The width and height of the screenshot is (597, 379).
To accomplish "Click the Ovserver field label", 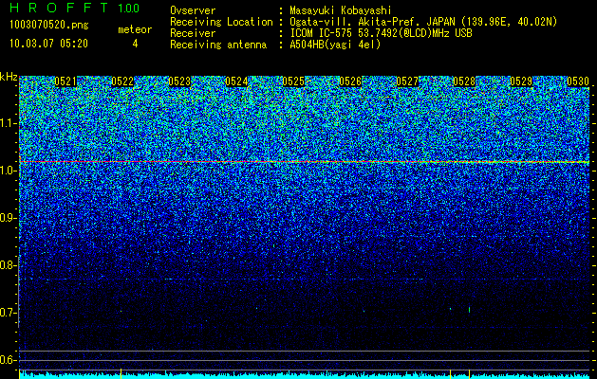I will coord(193,10).
